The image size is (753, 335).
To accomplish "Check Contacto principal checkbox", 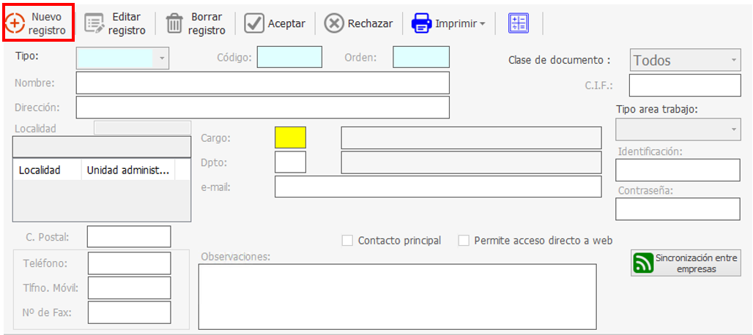I will click(347, 241).
